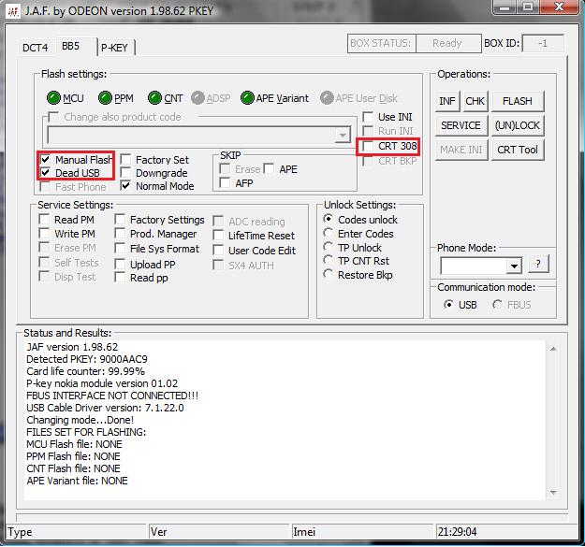Click 'MCU Flash file: NONE' log line
Image resolution: width=585 pixels, height=547 pixels.
pos(74,444)
